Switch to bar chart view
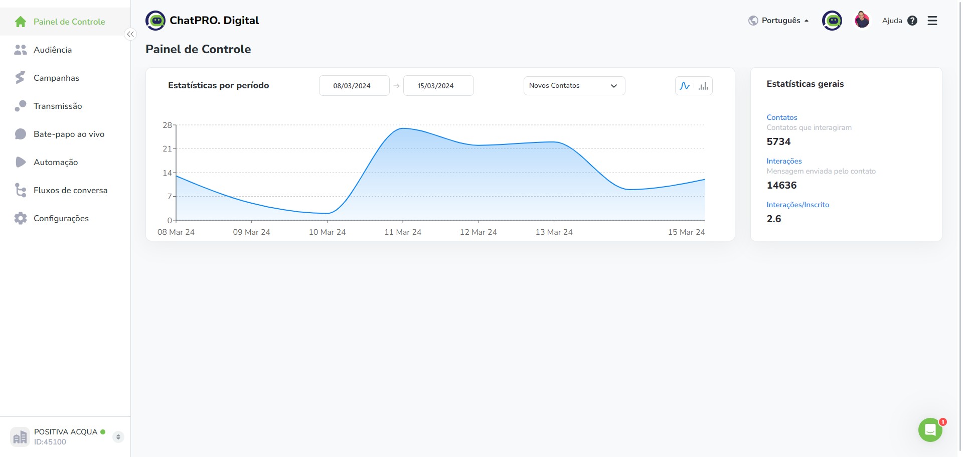Screen dimensions: 963x457 point(703,86)
